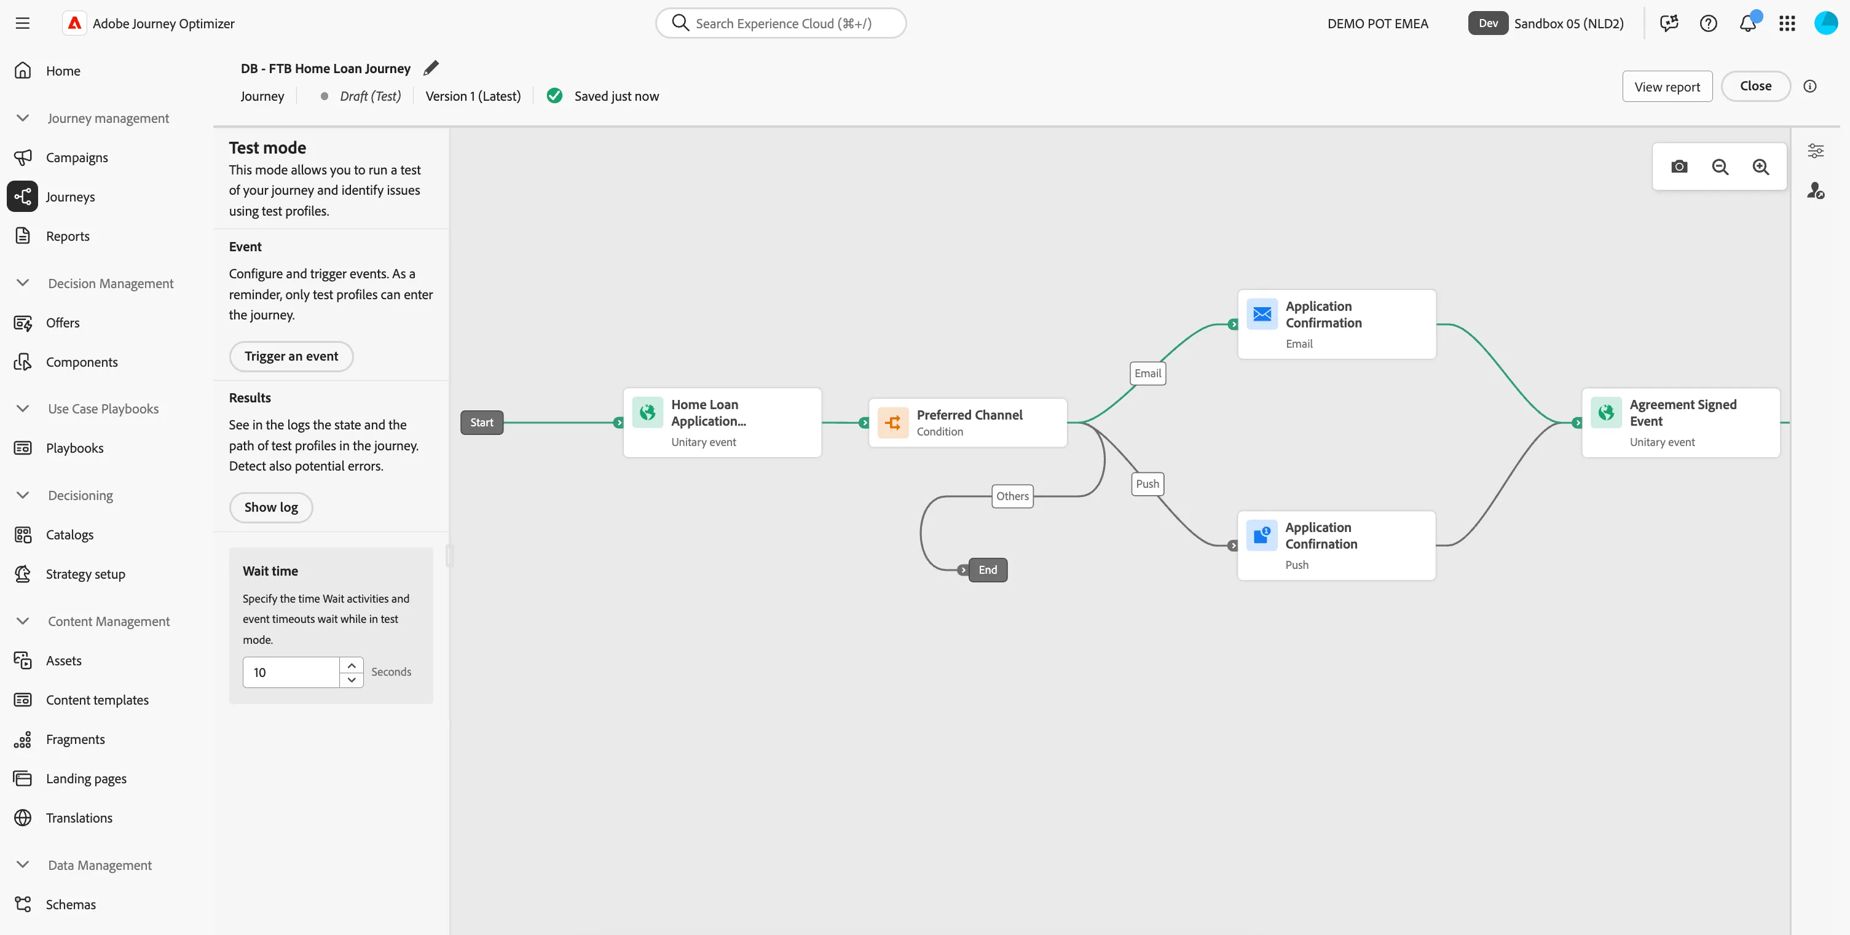
Task: Decrease the wait time stepper value
Action: 351,679
